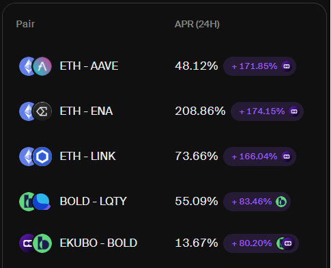Open the ETH - ENA pair
The width and height of the screenshot is (331, 268).
(86, 111)
